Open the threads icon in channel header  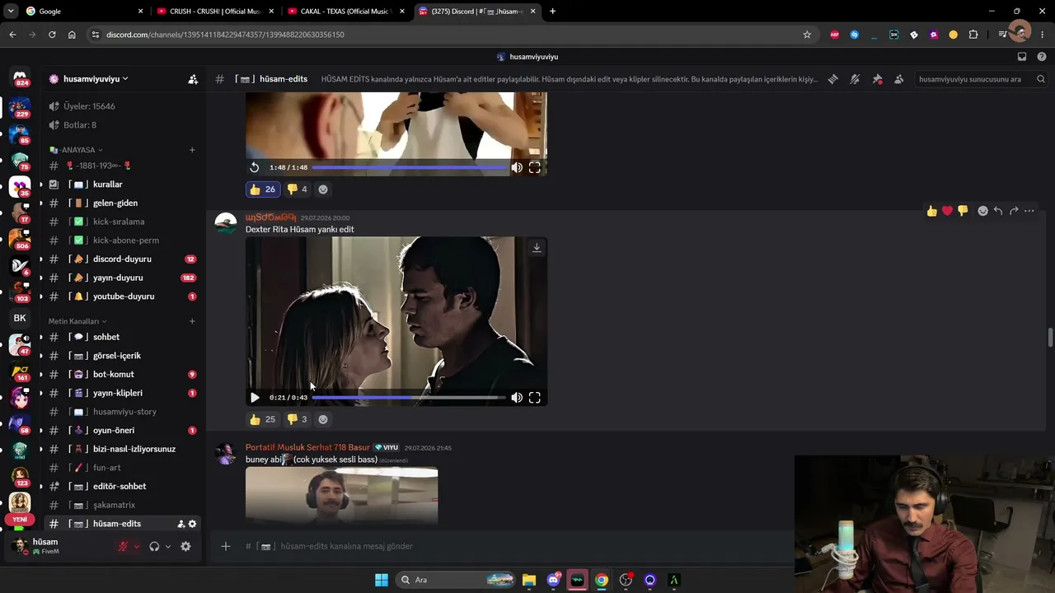833,79
